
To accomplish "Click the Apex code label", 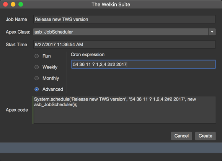I will click(x=17, y=110).
